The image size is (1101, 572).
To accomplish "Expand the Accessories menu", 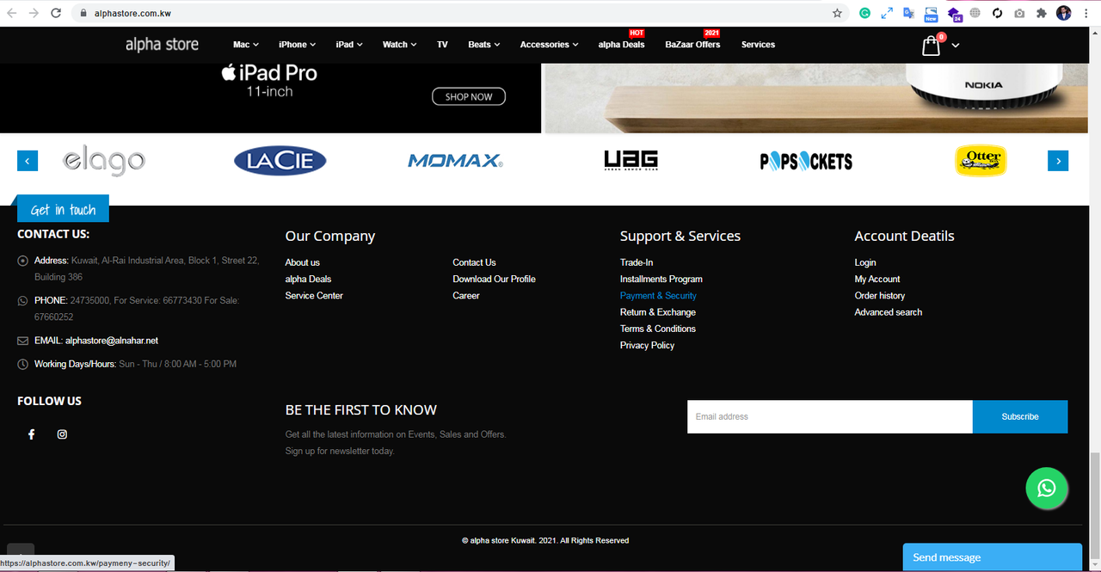I will tap(550, 45).
